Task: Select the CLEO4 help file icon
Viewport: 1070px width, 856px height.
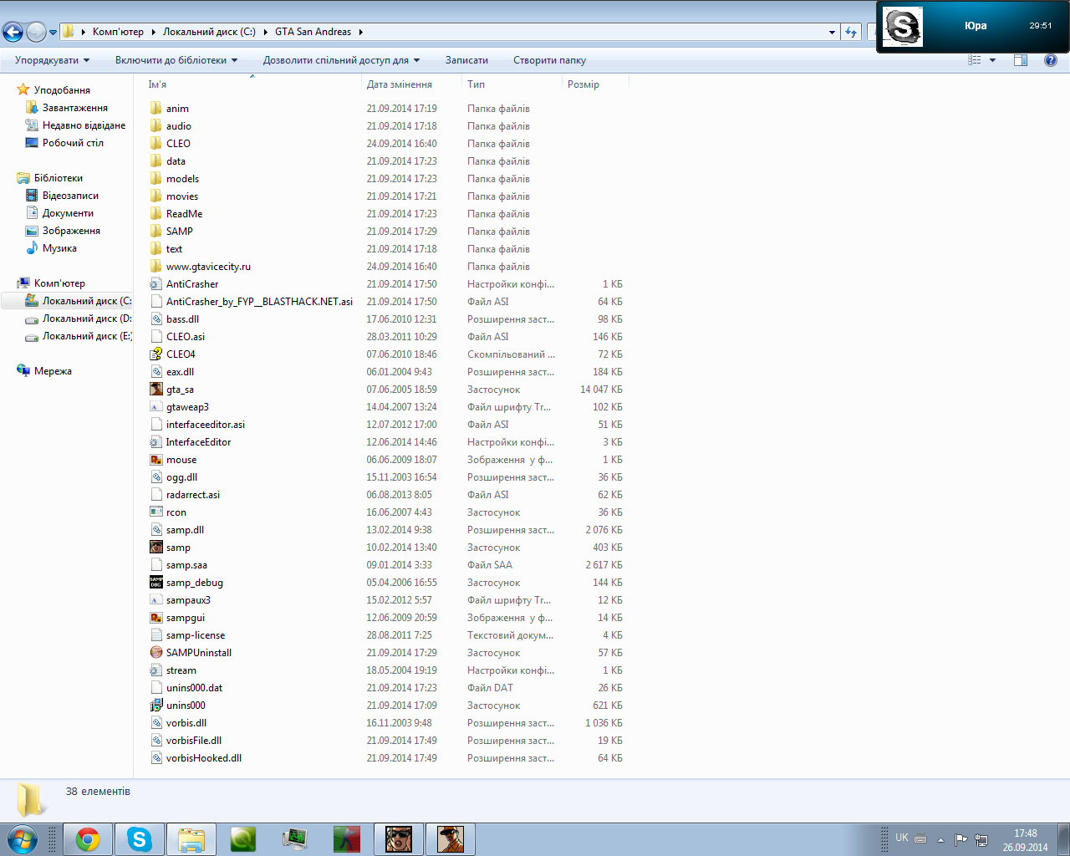Action: pos(156,354)
